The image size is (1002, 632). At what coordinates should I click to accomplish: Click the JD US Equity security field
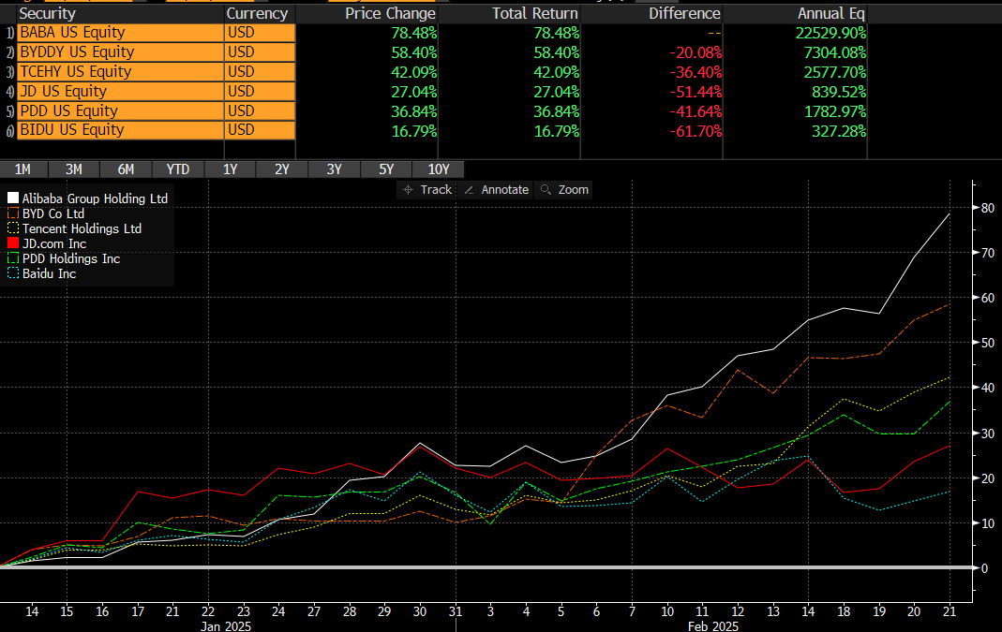coord(120,92)
